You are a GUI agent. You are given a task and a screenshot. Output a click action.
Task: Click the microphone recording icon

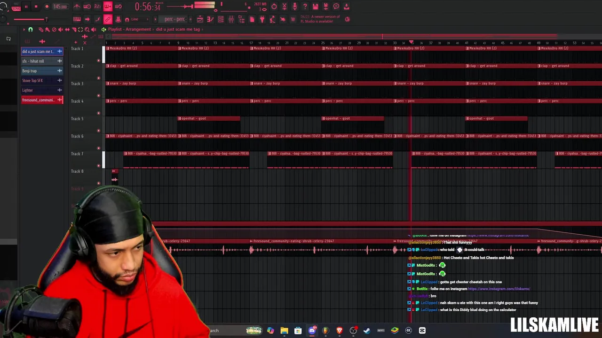point(294,6)
